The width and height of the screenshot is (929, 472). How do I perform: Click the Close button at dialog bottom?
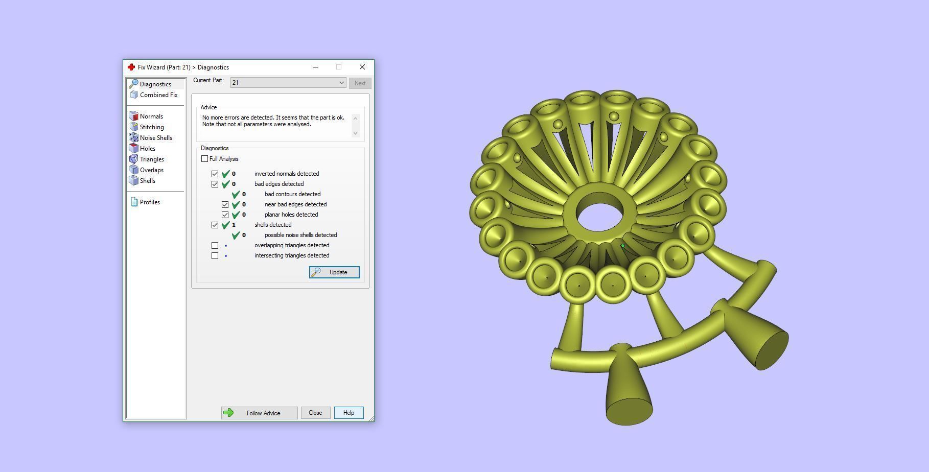315,413
